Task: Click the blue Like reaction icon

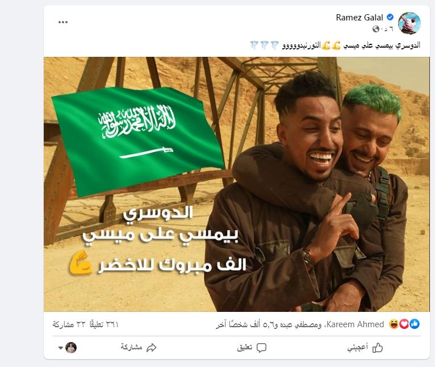Action: [x=415, y=324]
